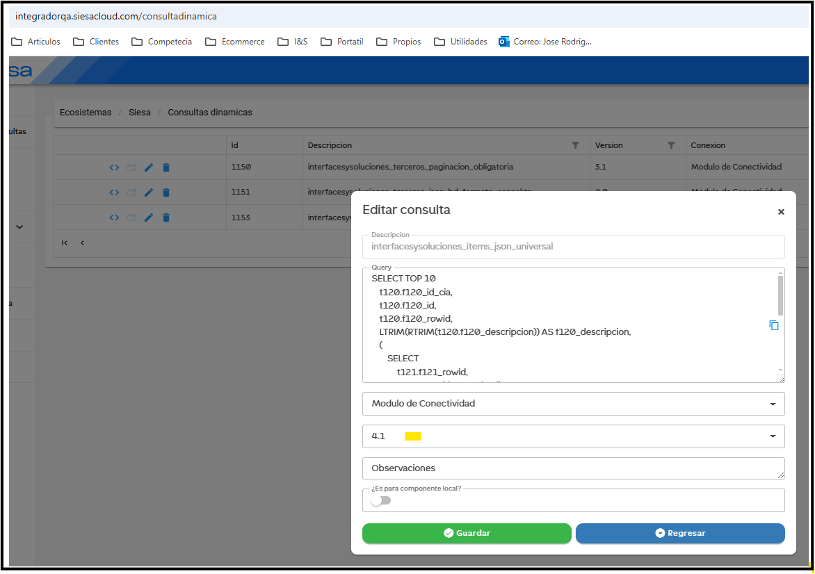815x574 pixels.
Task: Open the filter on the Descripcion column
Action: click(575, 145)
